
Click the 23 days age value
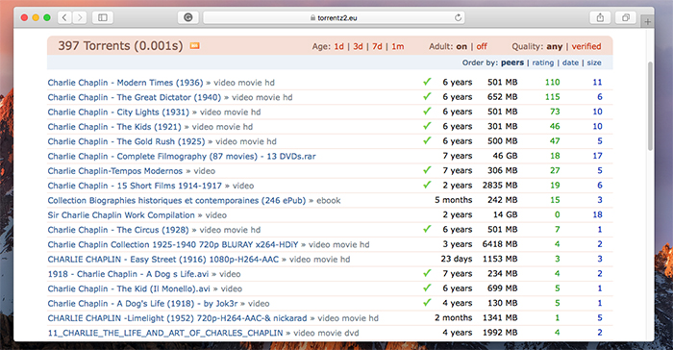(457, 259)
